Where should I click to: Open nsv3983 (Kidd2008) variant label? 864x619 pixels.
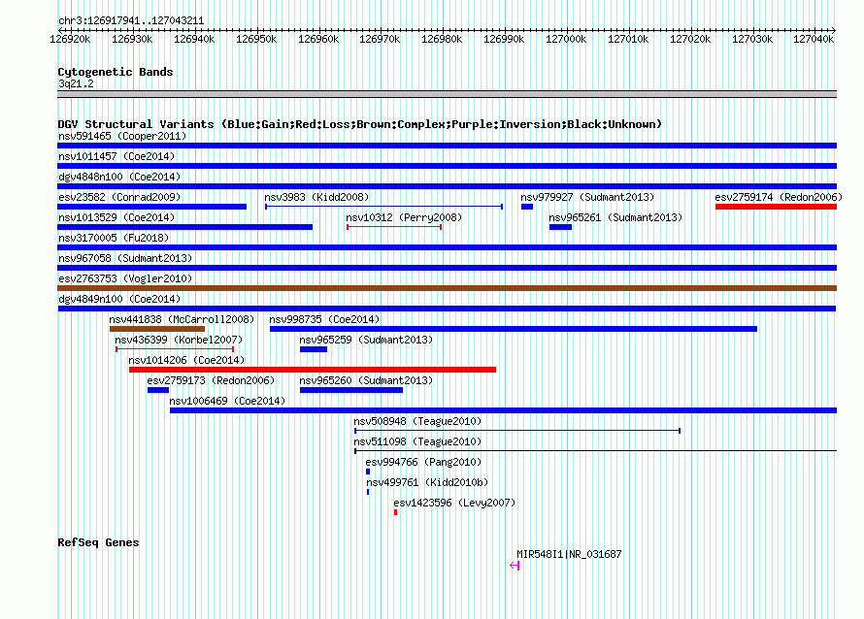pyautogui.click(x=316, y=197)
